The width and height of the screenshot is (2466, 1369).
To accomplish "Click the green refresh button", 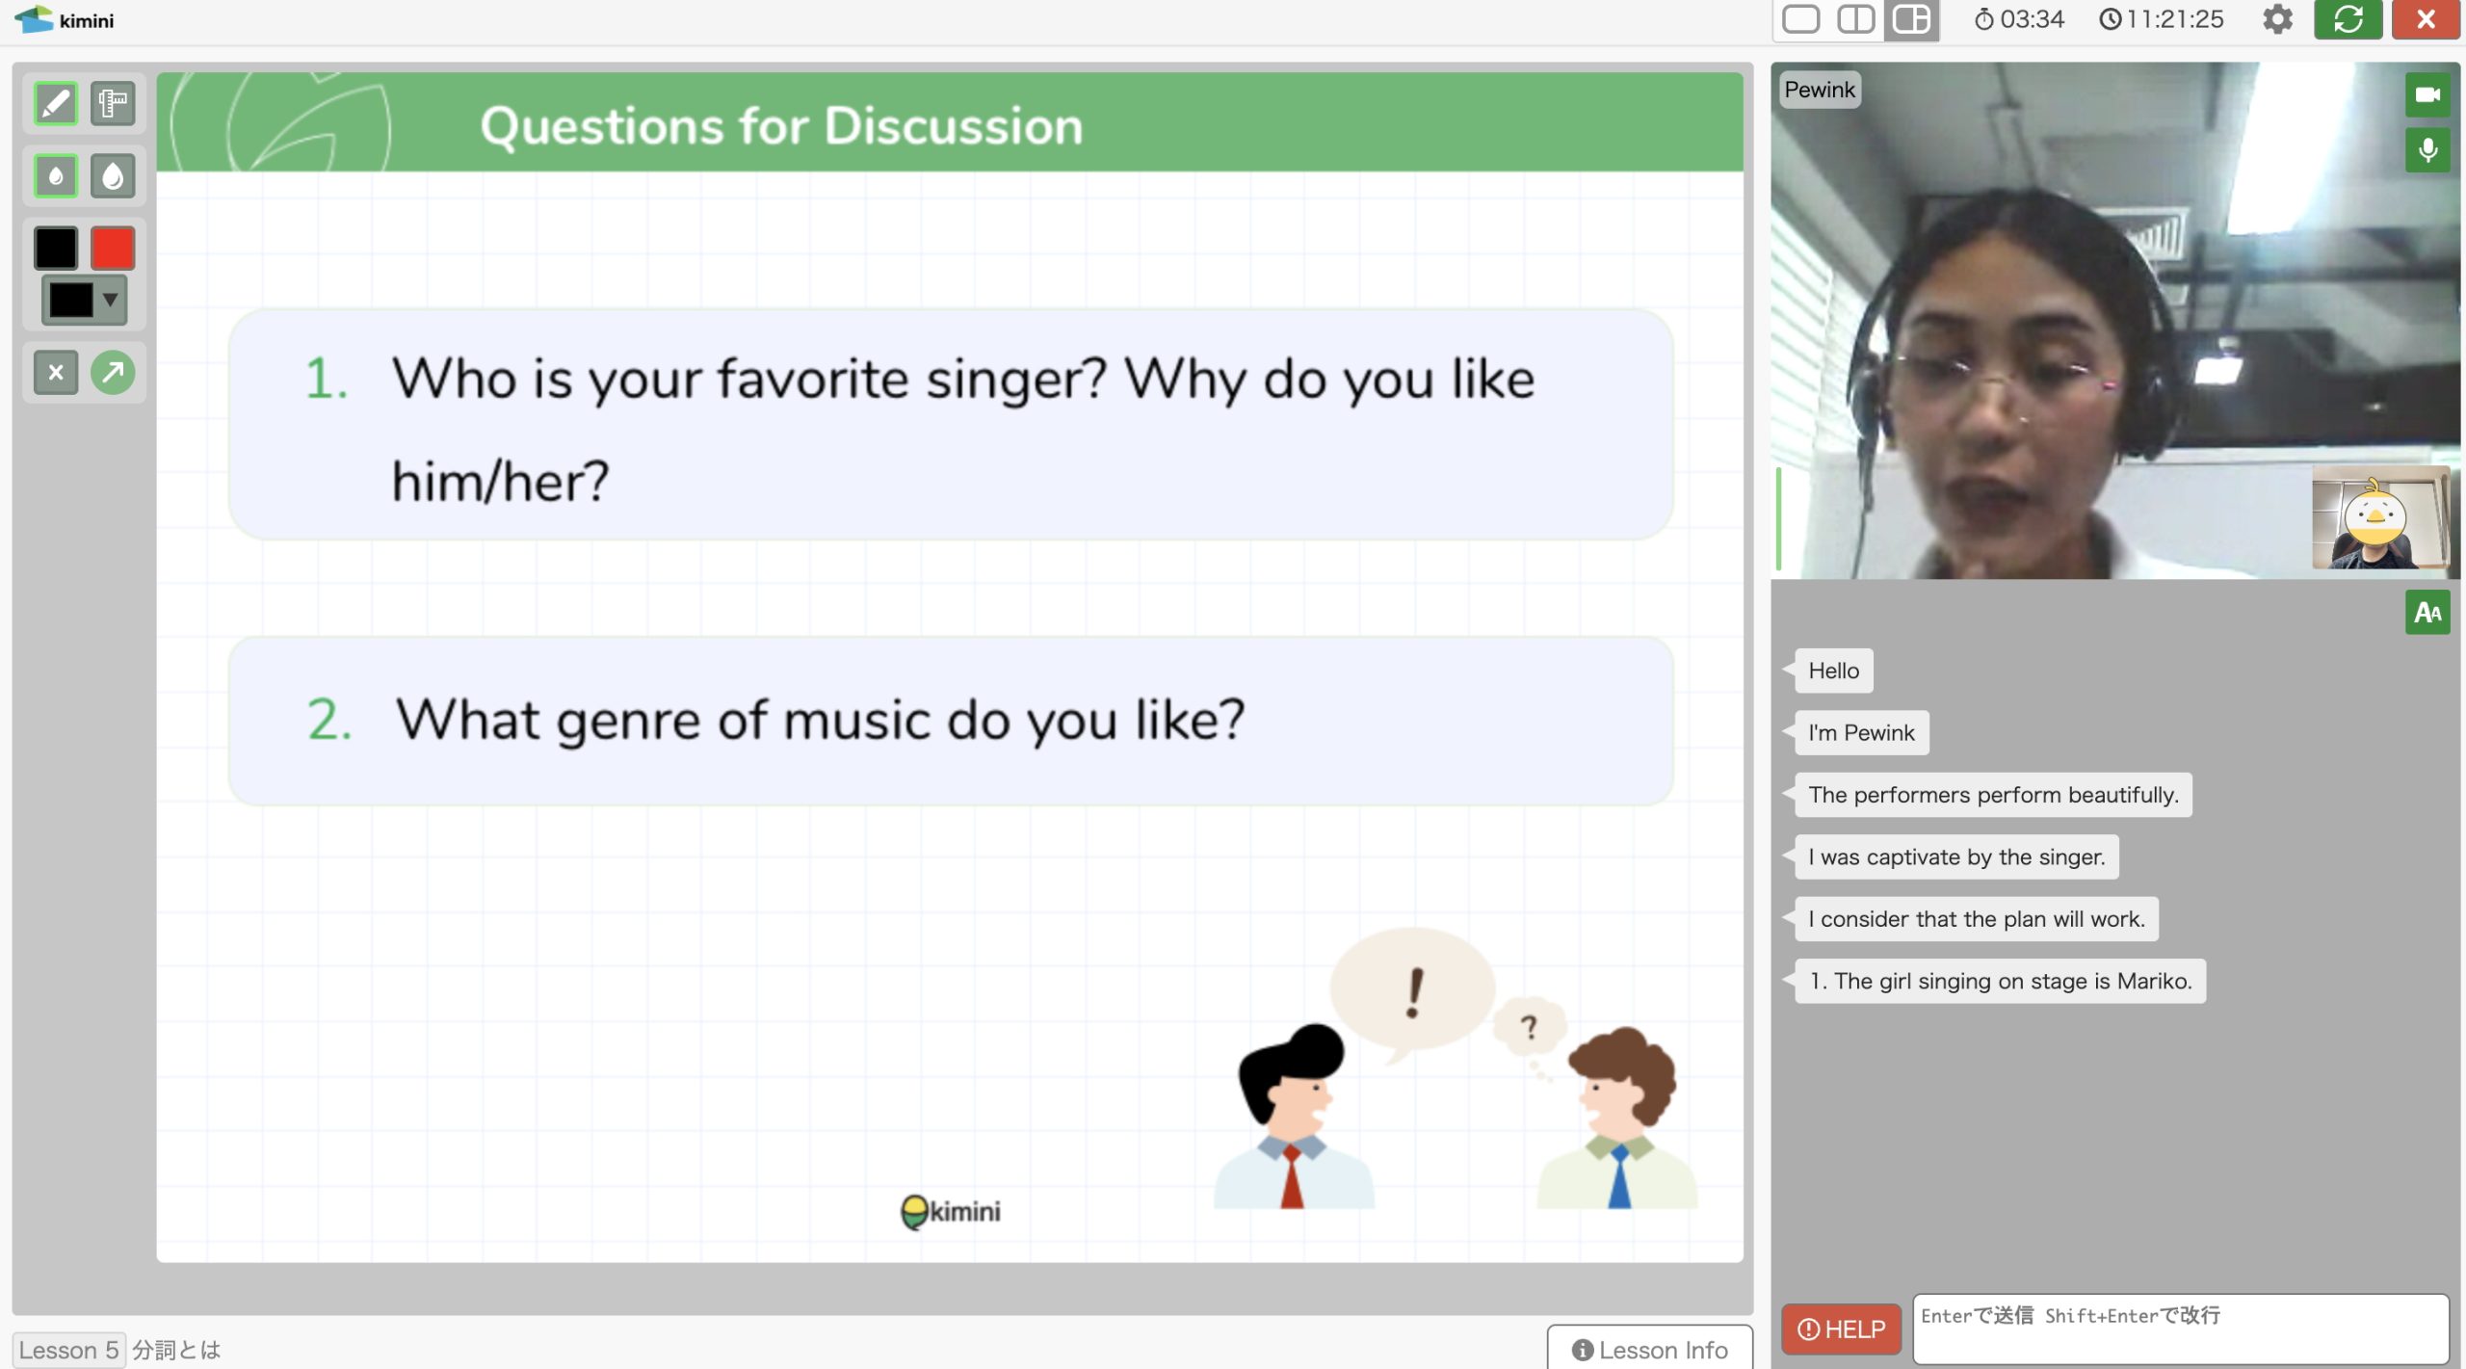I will click(2348, 19).
